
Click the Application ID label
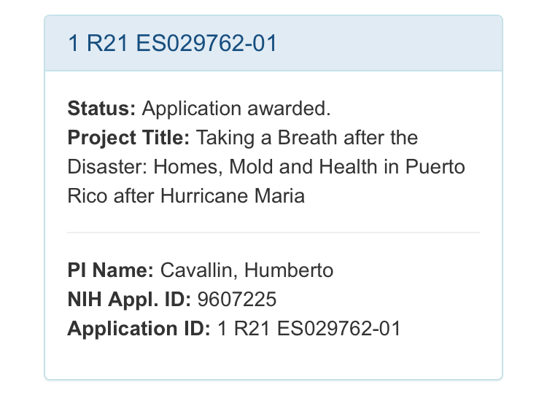tap(139, 328)
